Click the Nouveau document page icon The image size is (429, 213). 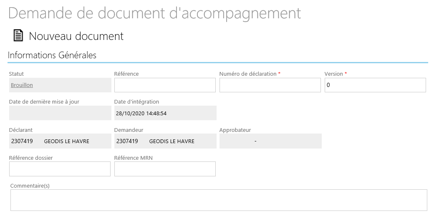pyautogui.click(x=18, y=36)
